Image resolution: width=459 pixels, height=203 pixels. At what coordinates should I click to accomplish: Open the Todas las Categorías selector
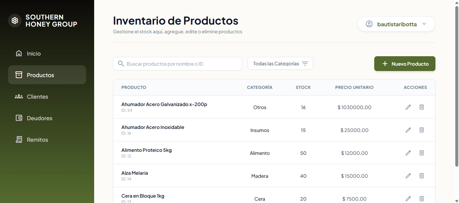point(280,63)
